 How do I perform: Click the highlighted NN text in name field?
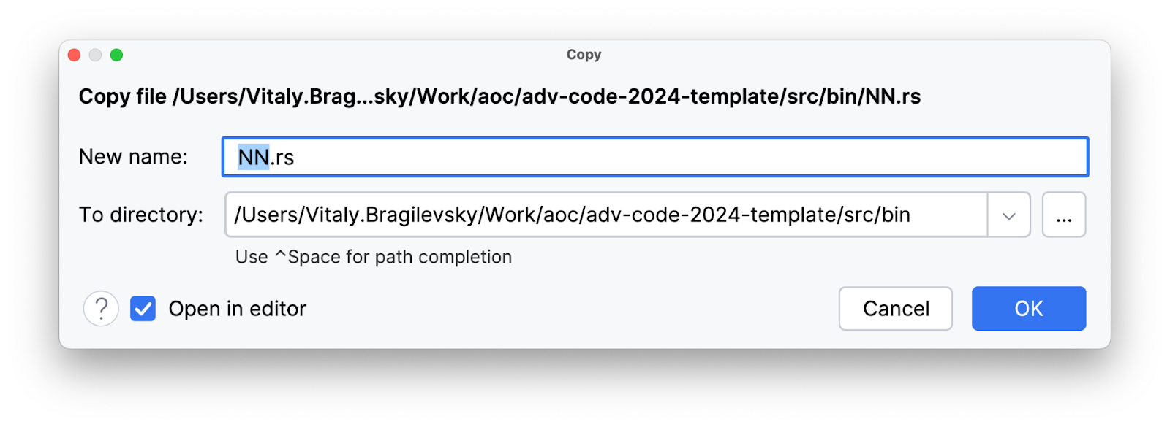click(x=254, y=157)
